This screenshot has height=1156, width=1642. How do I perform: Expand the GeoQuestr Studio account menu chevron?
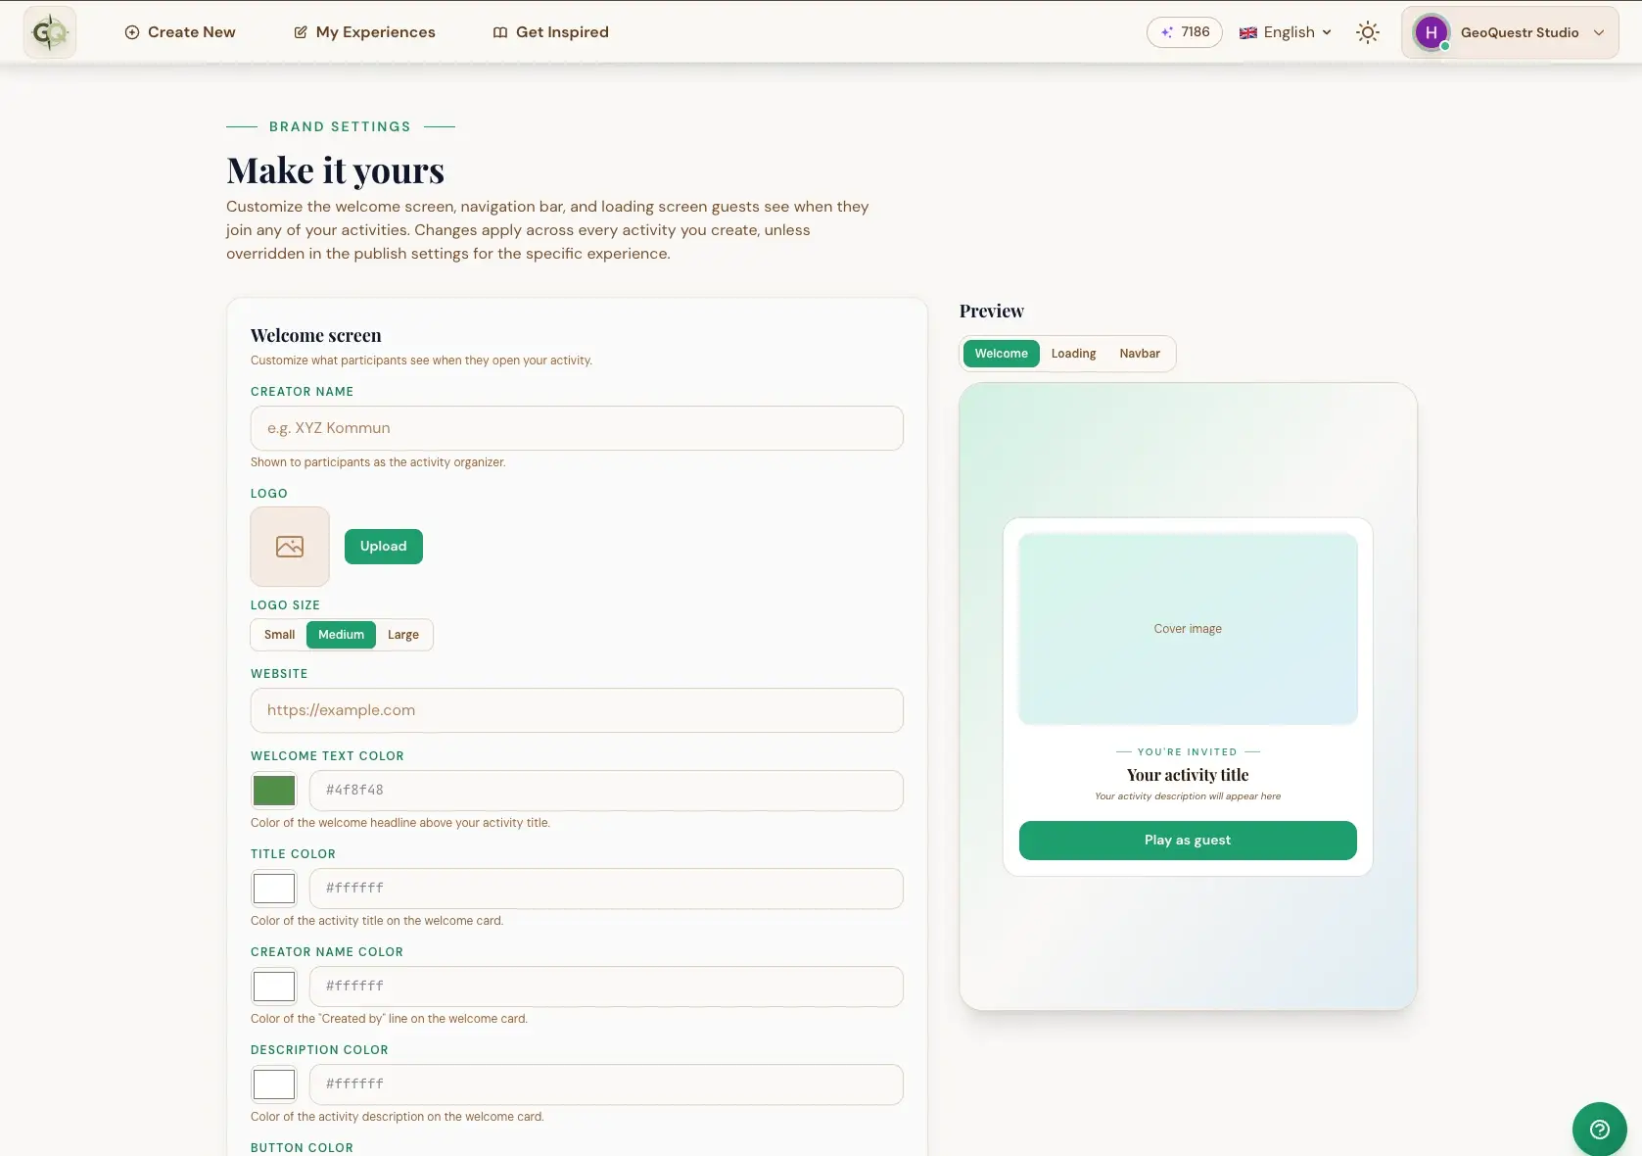1599,32
